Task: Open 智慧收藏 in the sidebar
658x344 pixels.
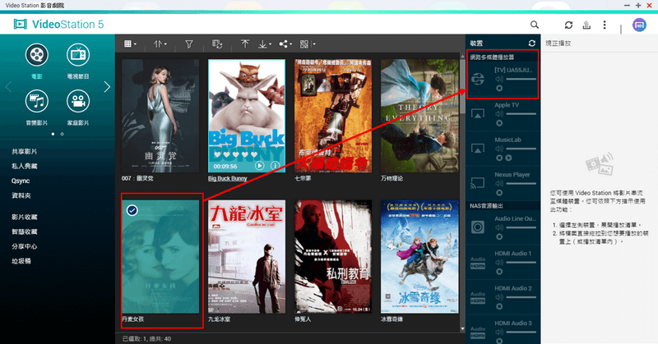Action: [x=25, y=232]
